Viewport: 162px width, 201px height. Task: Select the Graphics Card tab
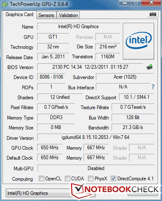point(19,14)
